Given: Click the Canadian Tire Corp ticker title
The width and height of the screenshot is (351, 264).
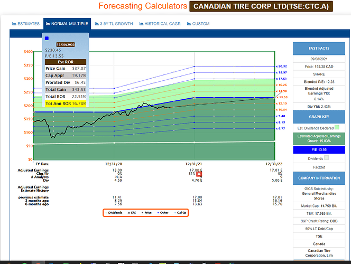Looking at the screenshot, I should point(261,7).
